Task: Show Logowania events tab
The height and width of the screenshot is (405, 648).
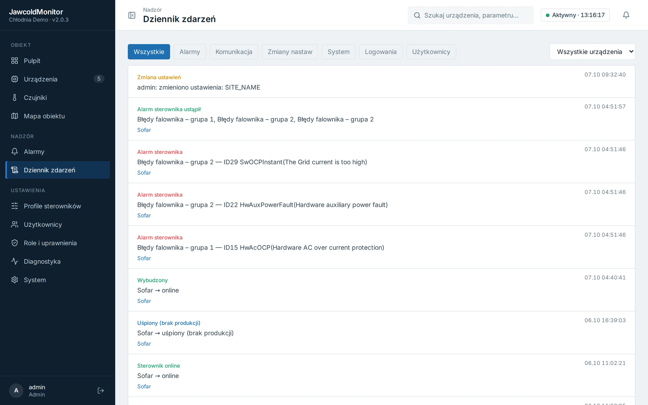Action: [380, 52]
